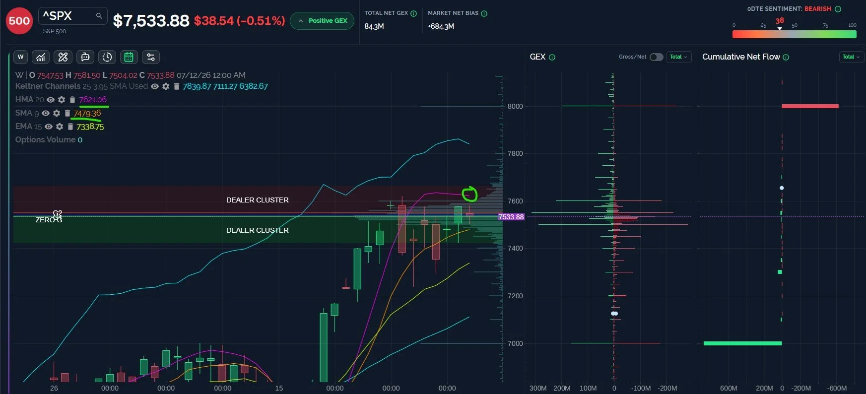Screen dimensions: 866x394
Task: Click the ZERO G level label
Action: click(49, 220)
